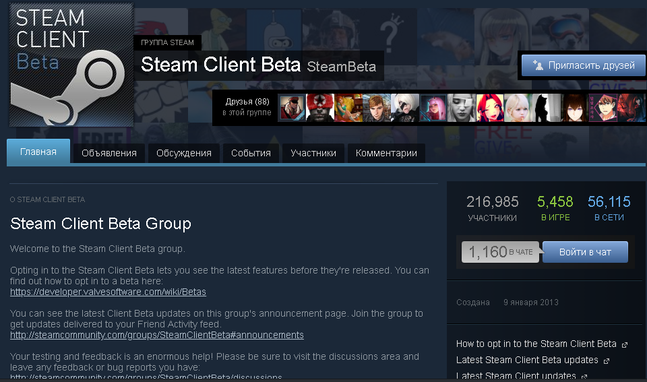Click the Invite friends button (Пригласить друзей)
Viewport: 647px width, 382px height.
click(x=584, y=65)
